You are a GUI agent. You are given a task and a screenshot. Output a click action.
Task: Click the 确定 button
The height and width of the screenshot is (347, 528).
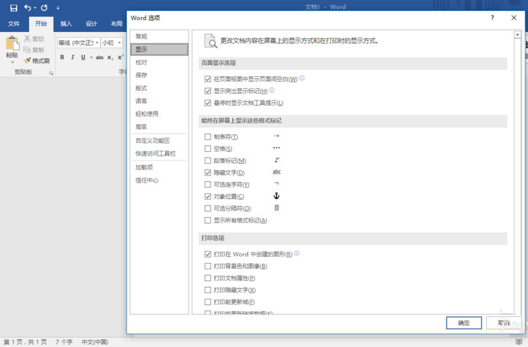click(x=463, y=323)
